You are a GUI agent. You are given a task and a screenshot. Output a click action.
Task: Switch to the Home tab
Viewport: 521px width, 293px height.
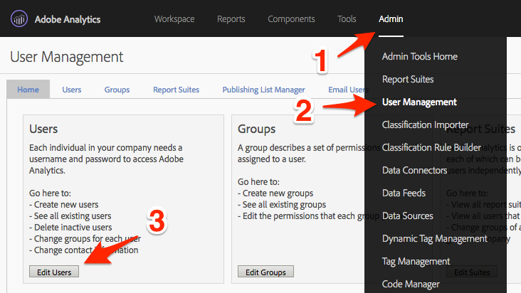coord(28,90)
